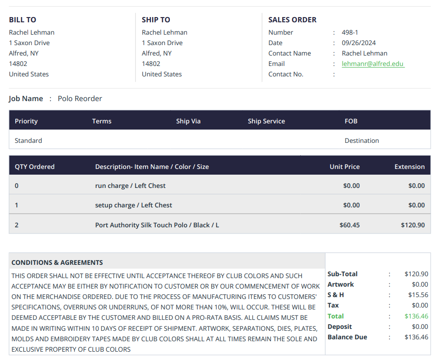434x364 pixels.
Task: Select the run charge / Left Chest row
Action: [130, 186]
